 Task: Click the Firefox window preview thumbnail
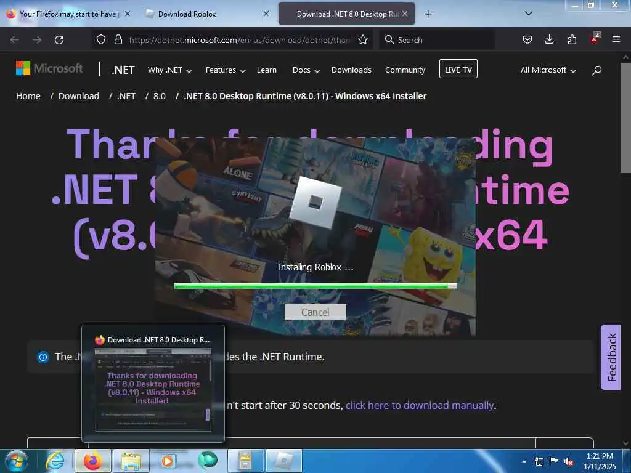pyautogui.click(x=153, y=390)
